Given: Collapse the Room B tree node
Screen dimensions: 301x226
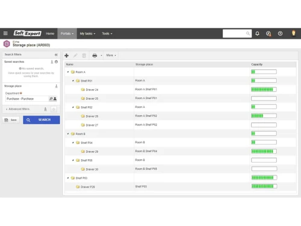Looking at the screenshot, I should click(x=68, y=134).
